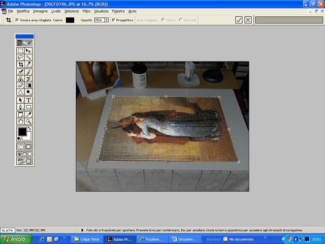Select the Path Component Selection tool
Image resolution: width=325 pixels, height=244 pixels.
point(20,100)
